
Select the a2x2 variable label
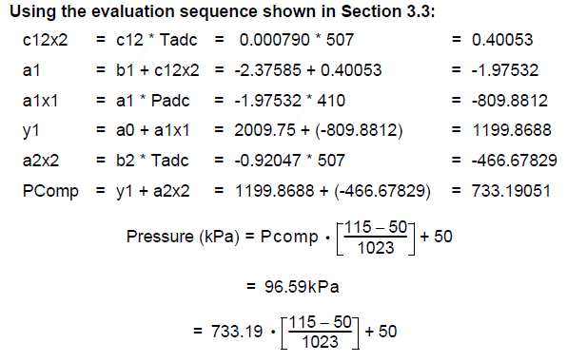[x=41, y=161]
